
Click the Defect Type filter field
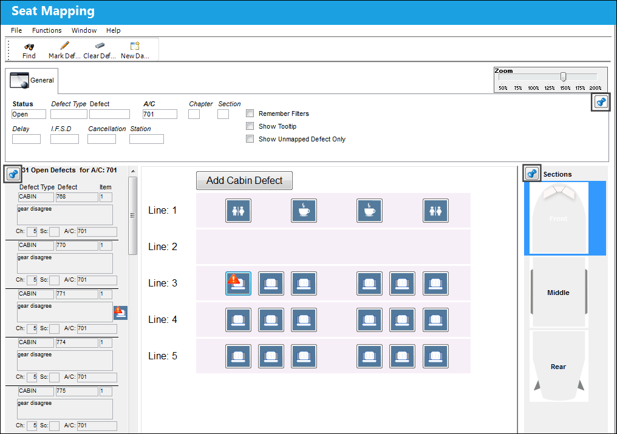click(69, 114)
